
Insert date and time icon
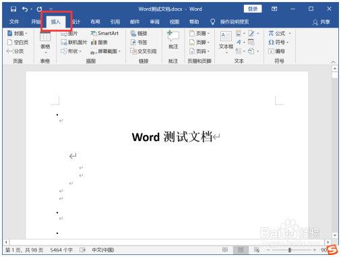pyautogui.click(x=251, y=42)
